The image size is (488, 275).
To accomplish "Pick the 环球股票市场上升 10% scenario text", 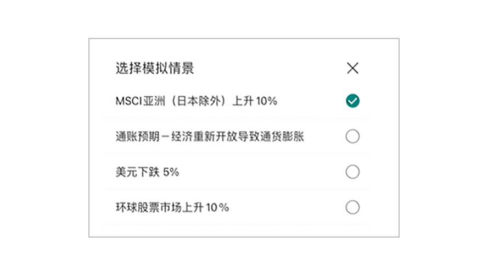I will point(172,207).
